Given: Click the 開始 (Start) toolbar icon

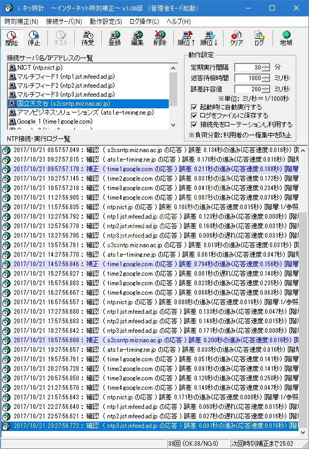Looking at the screenshot, I should 12,38.
